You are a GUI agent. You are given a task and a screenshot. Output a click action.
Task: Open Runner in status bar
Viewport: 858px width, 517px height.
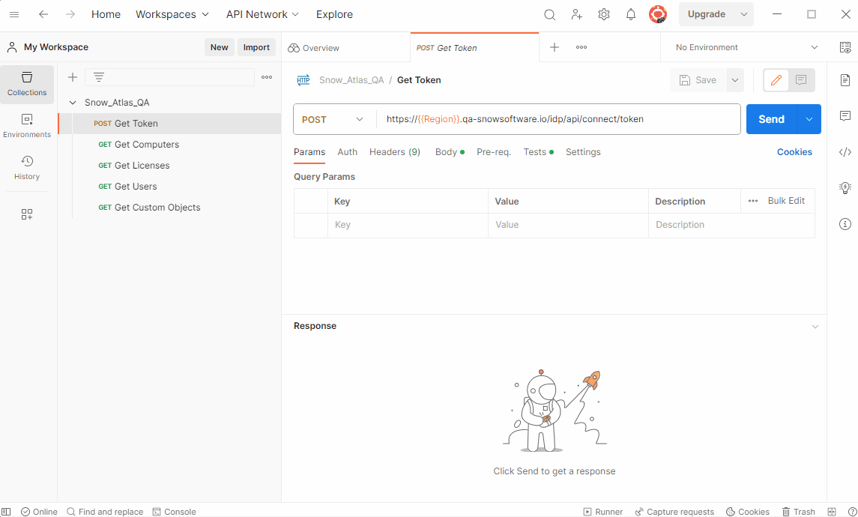coord(603,512)
